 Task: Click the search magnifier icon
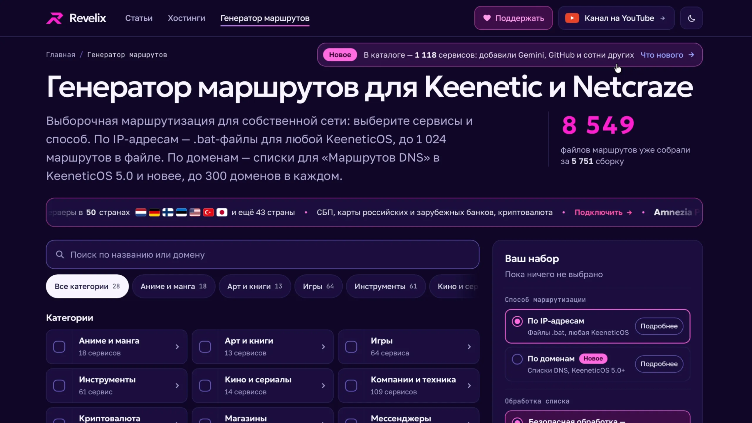[x=60, y=254]
